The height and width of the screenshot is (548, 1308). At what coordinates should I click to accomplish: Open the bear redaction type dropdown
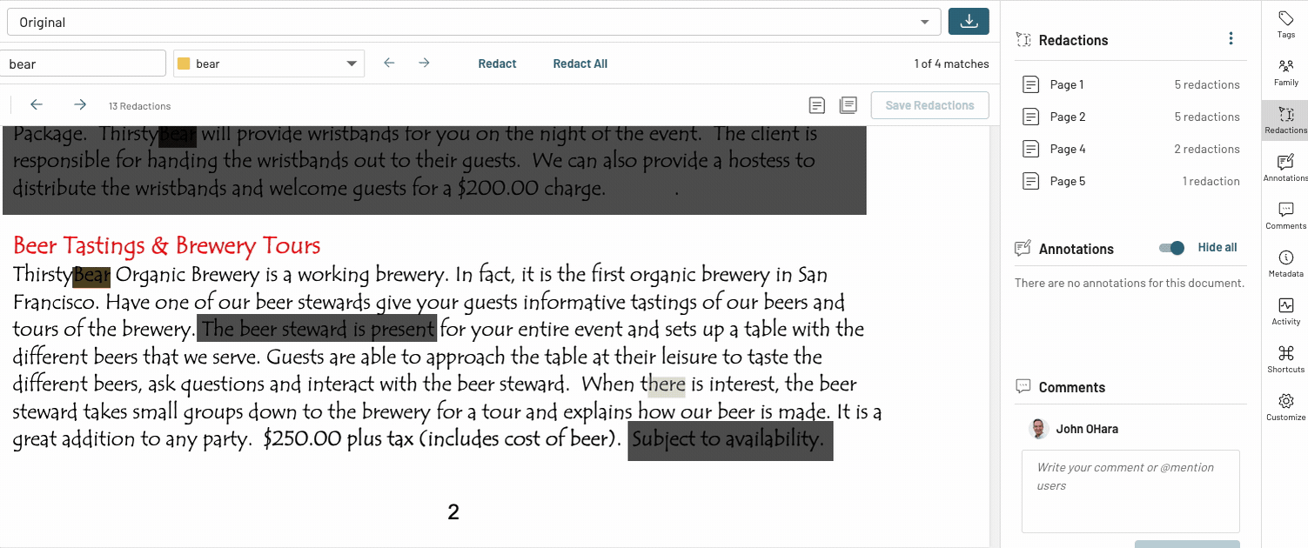(268, 63)
